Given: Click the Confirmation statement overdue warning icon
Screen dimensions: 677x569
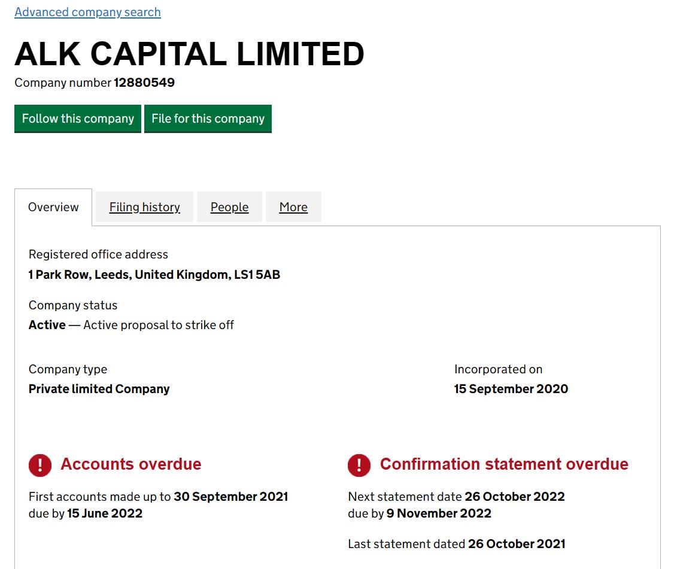Looking at the screenshot, I should tap(359, 465).
